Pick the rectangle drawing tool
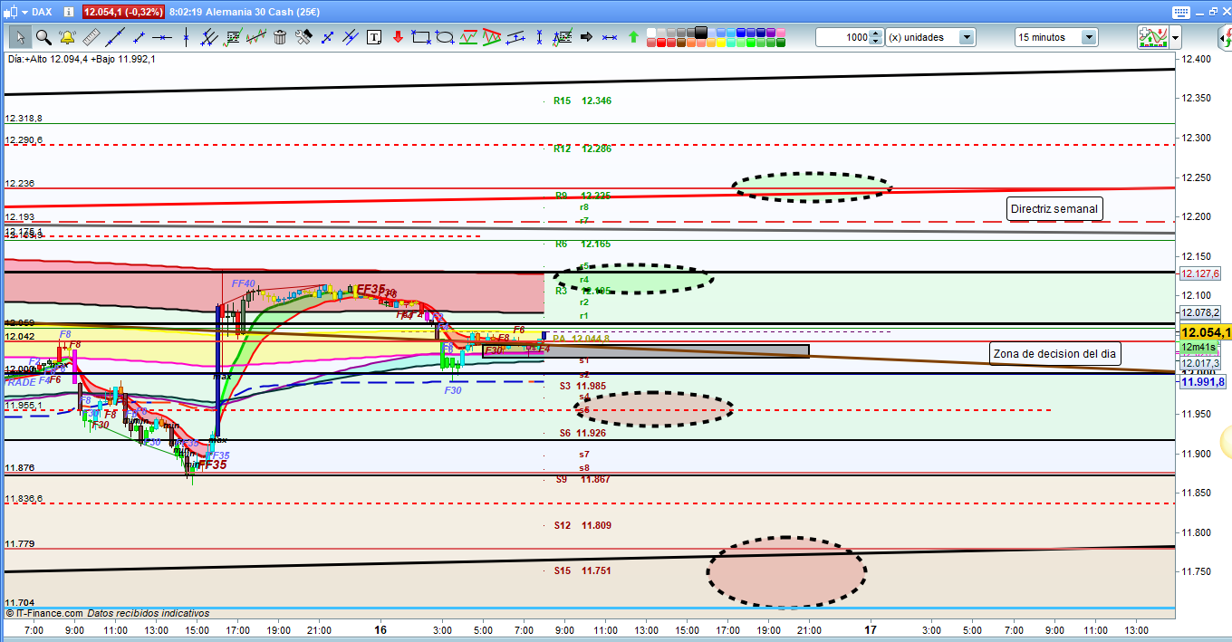 [x=421, y=37]
